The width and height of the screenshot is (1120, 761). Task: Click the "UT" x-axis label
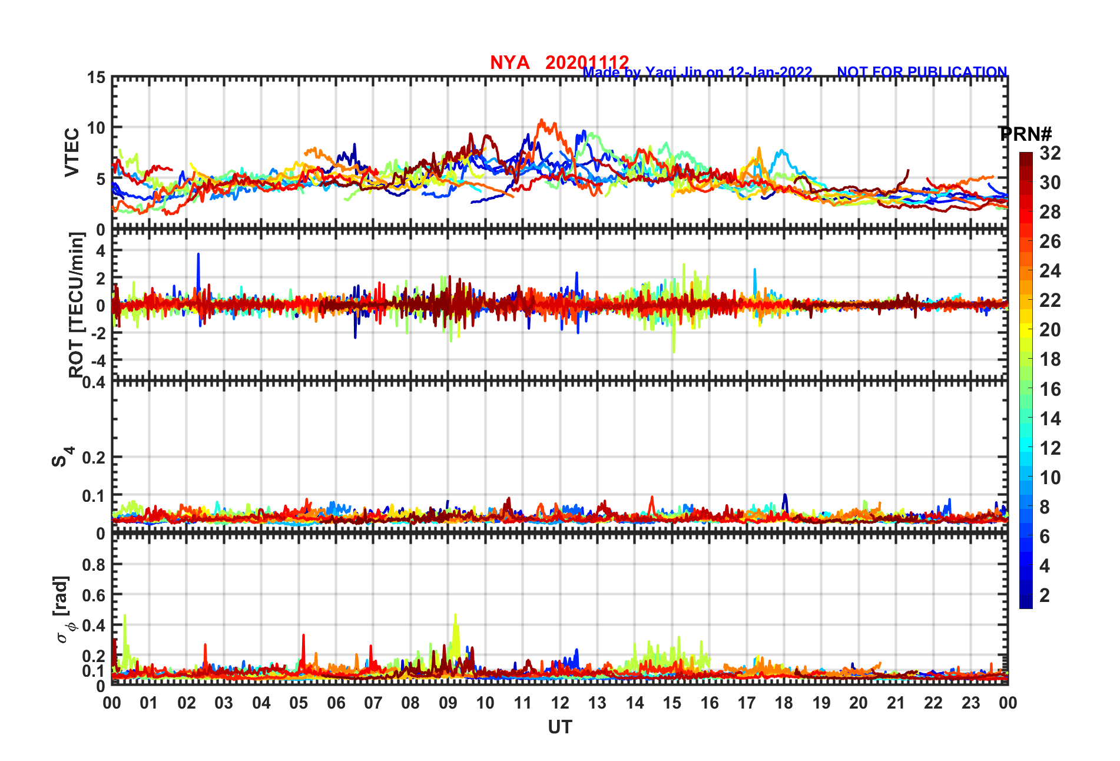559,727
